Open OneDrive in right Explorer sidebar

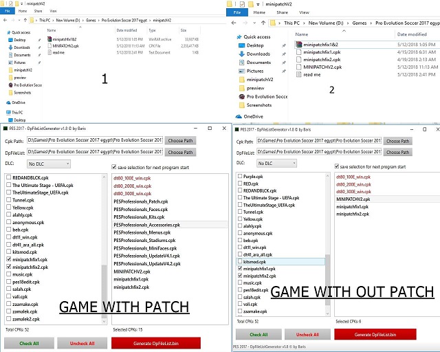click(253, 116)
